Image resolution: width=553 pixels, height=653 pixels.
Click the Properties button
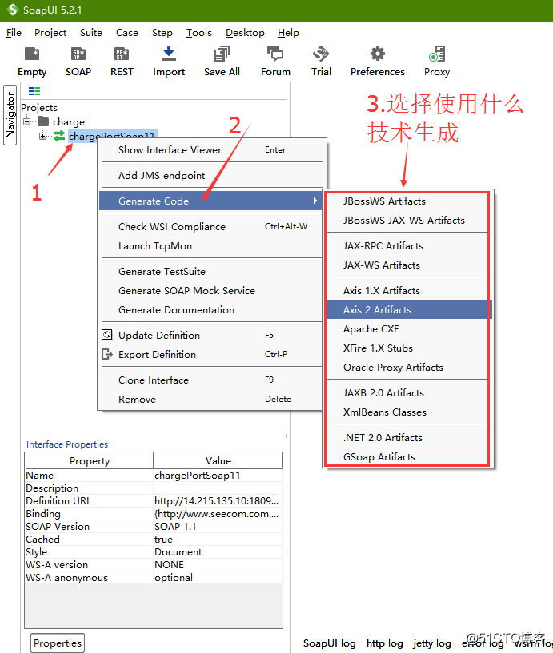[58, 643]
